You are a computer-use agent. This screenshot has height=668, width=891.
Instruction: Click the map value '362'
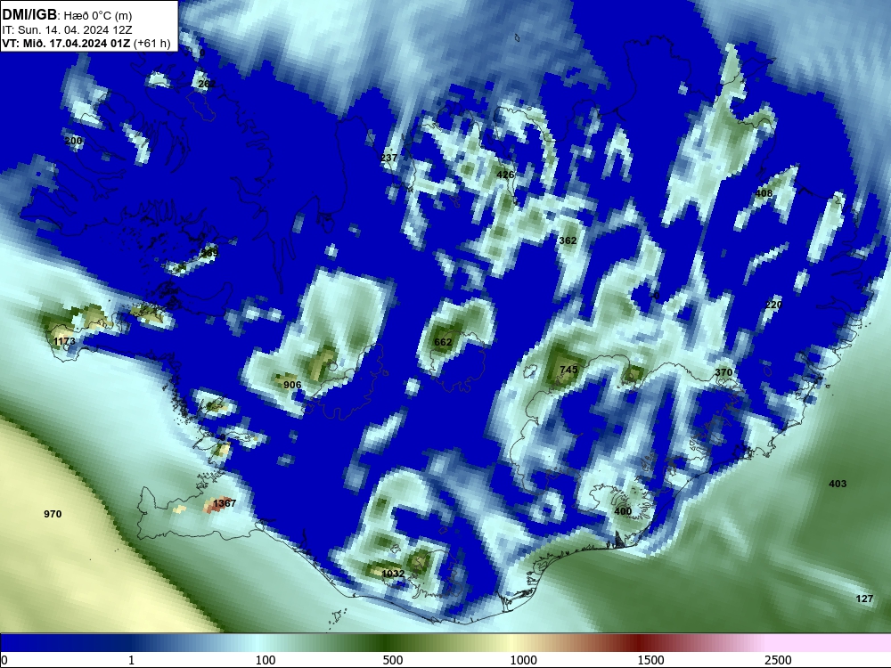coord(568,240)
